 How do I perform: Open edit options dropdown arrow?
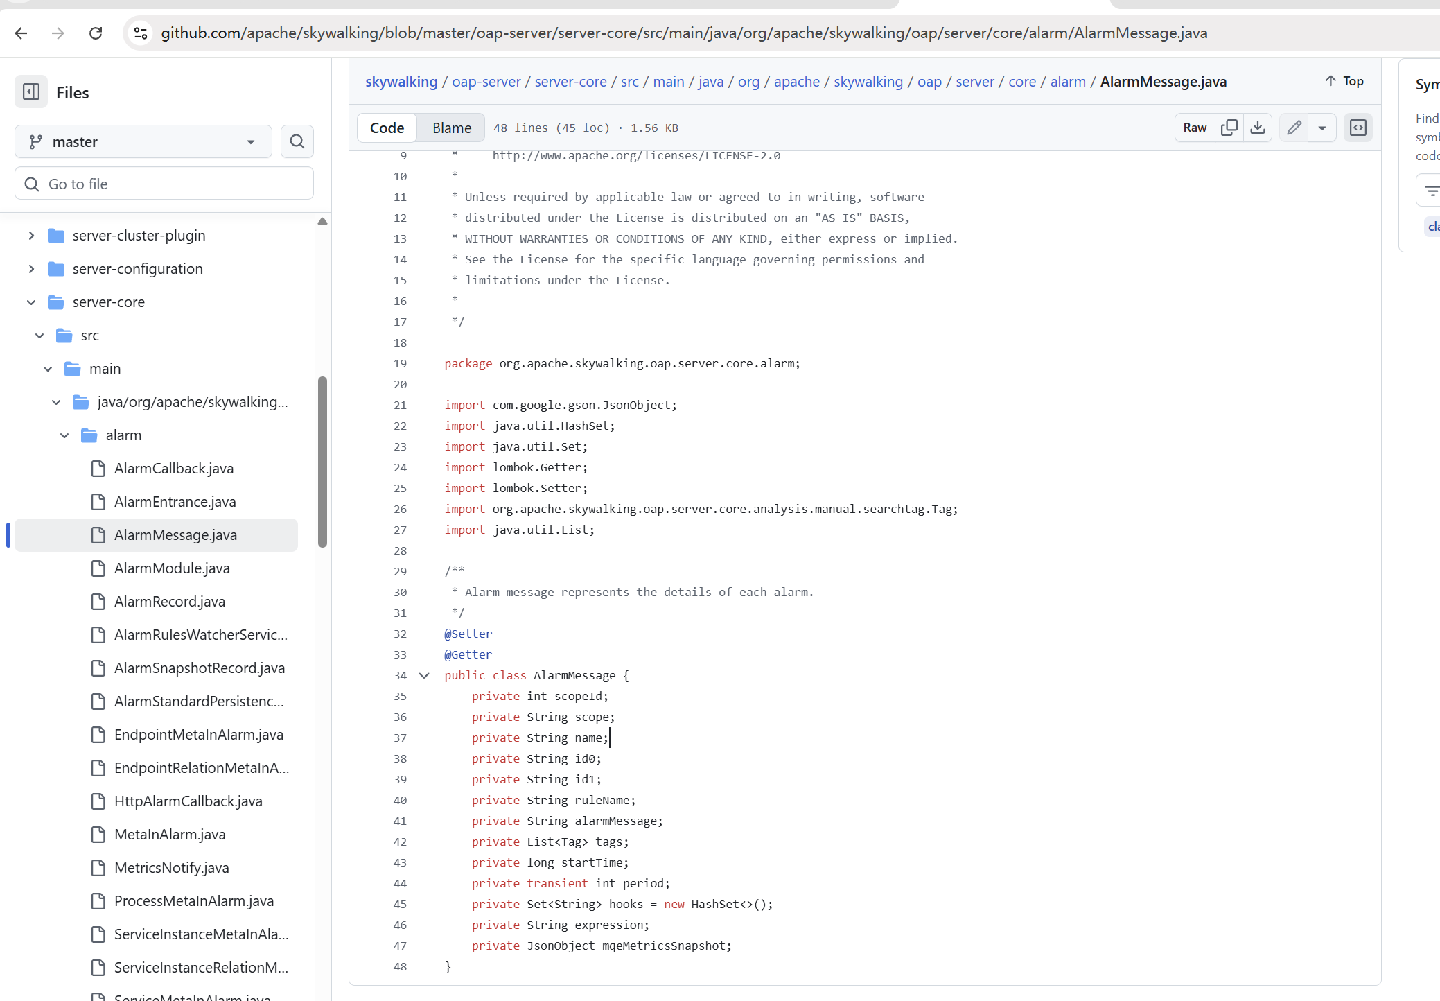pos(1322,128)
